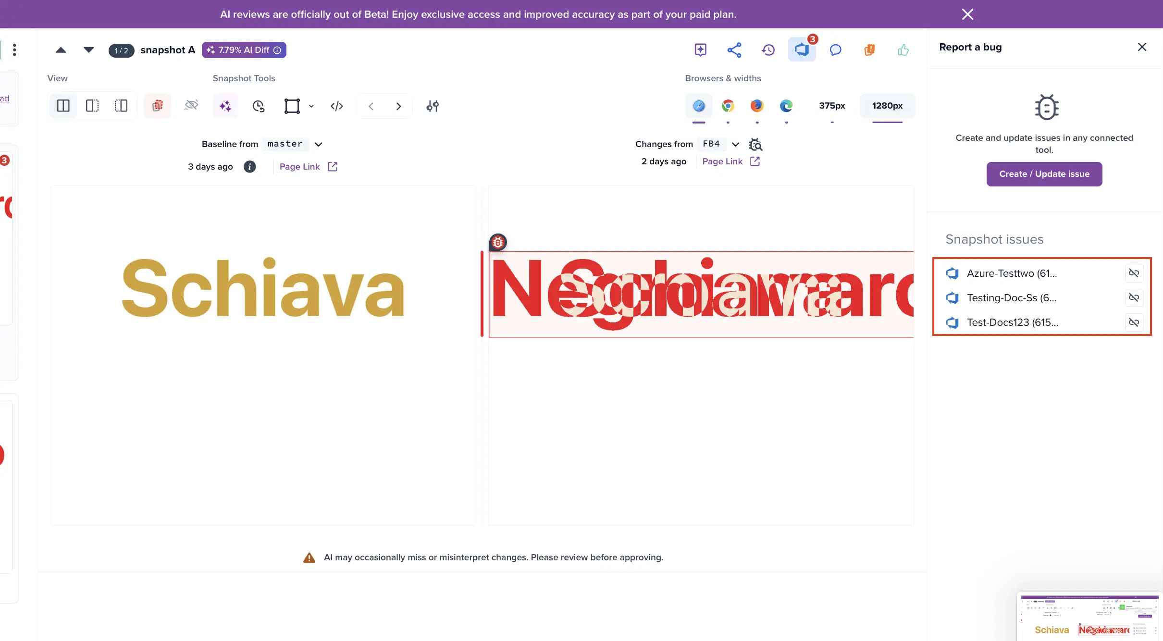
Task: Toggle the hidden regions eye icon
Action: (x=191, y=105)
